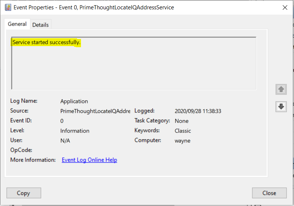Click the Close button at bottom right
294x206 pixels.
(x=269, y=193)
